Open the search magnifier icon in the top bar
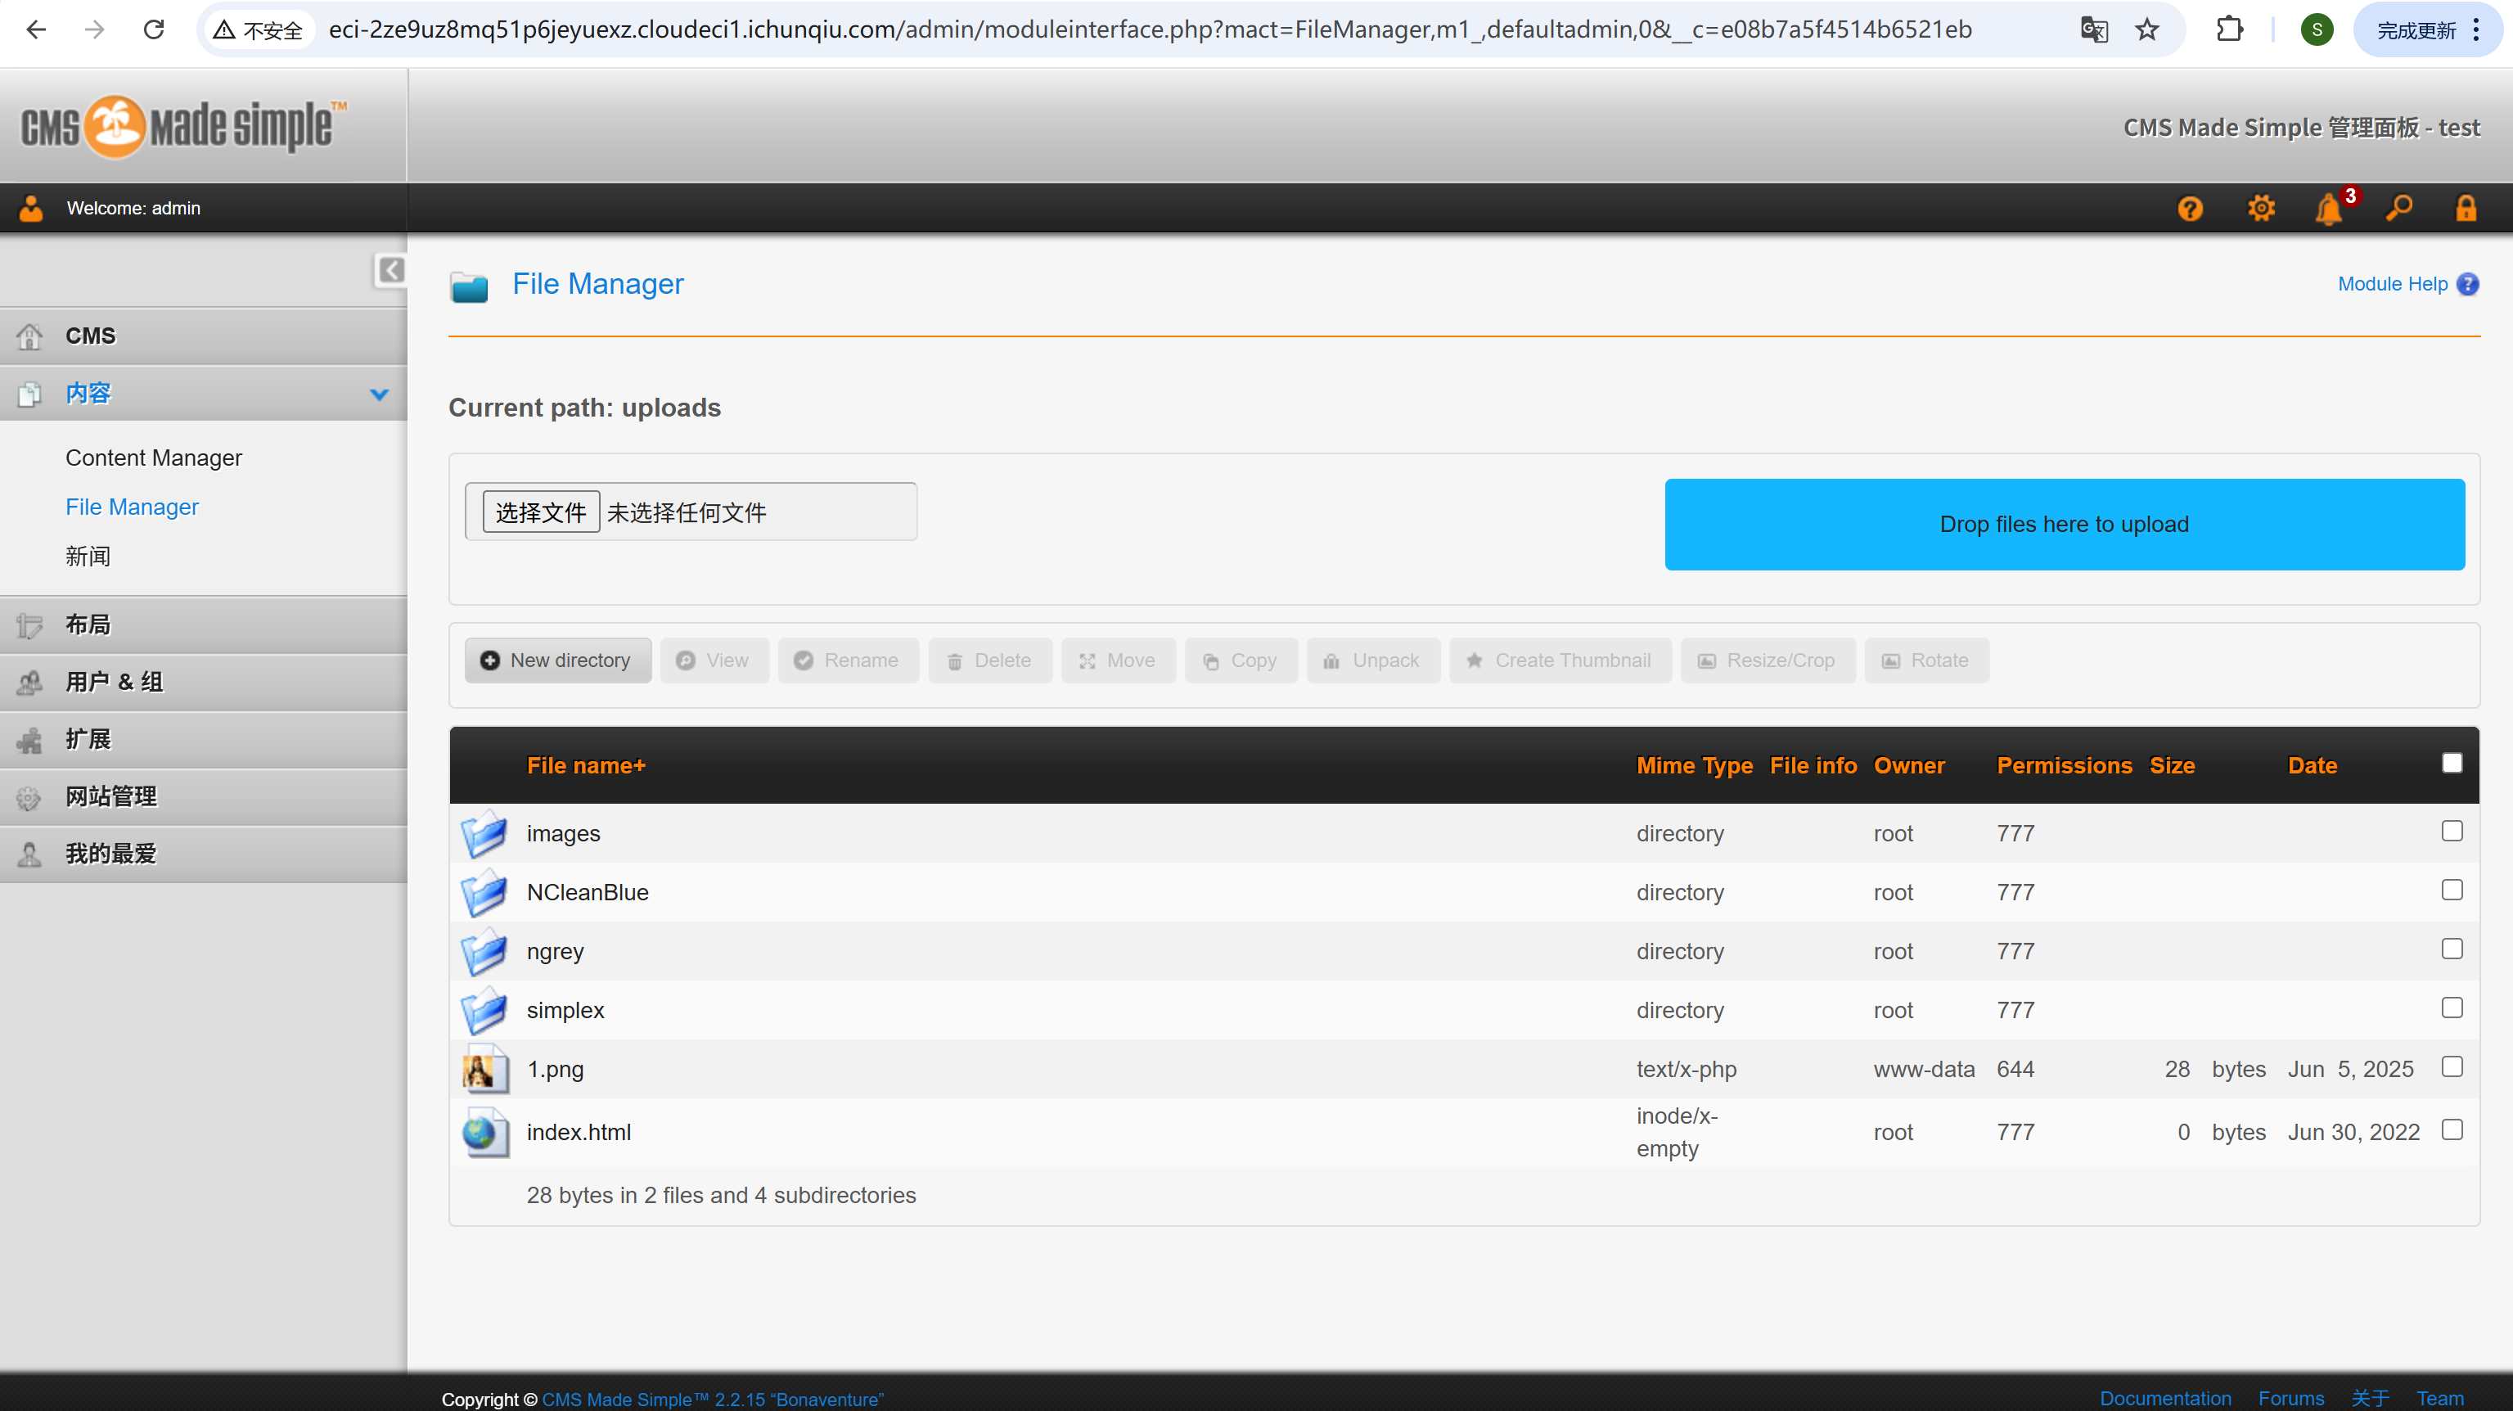Image resolution: width=2513 pixels, height=1411 pixels. click(2399, 208)
